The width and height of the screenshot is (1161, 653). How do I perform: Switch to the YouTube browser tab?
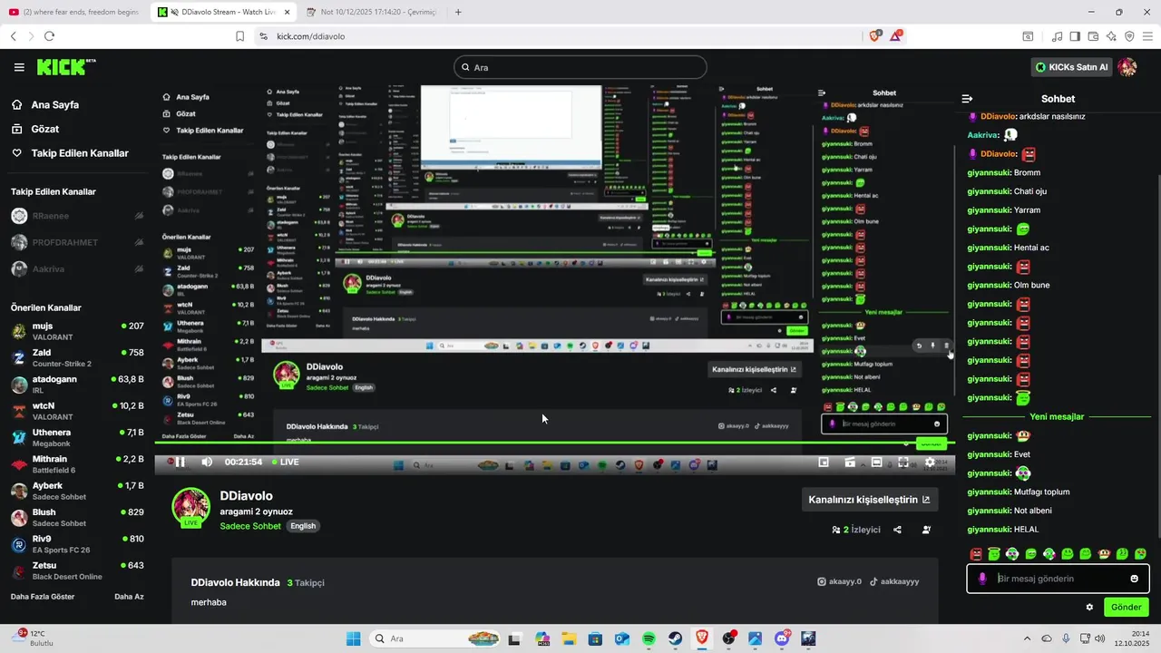click(x=74, y=12)
